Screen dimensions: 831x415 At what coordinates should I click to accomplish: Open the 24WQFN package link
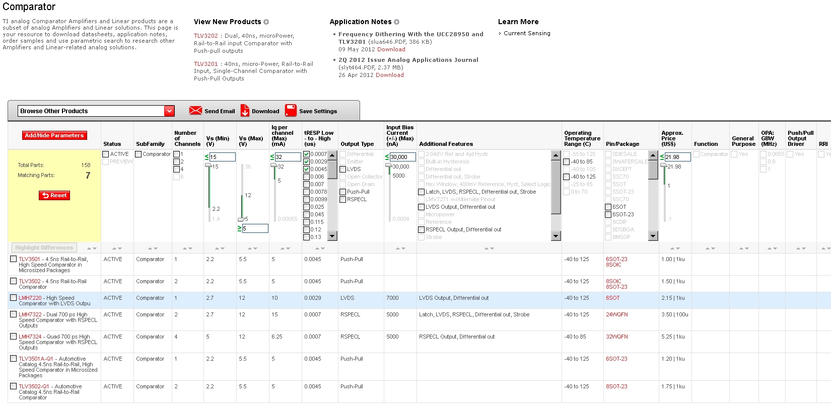(617, 314)
